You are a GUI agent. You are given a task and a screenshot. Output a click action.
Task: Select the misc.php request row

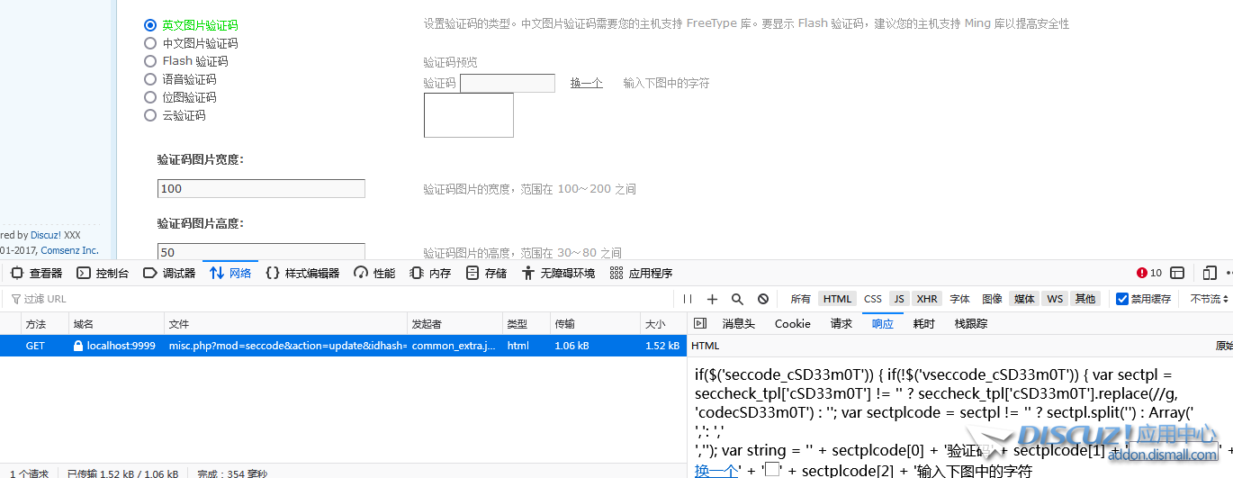(288, 346)
